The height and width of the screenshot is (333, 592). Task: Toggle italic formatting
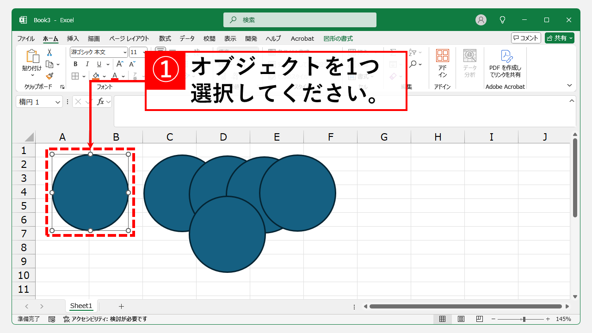87,64
